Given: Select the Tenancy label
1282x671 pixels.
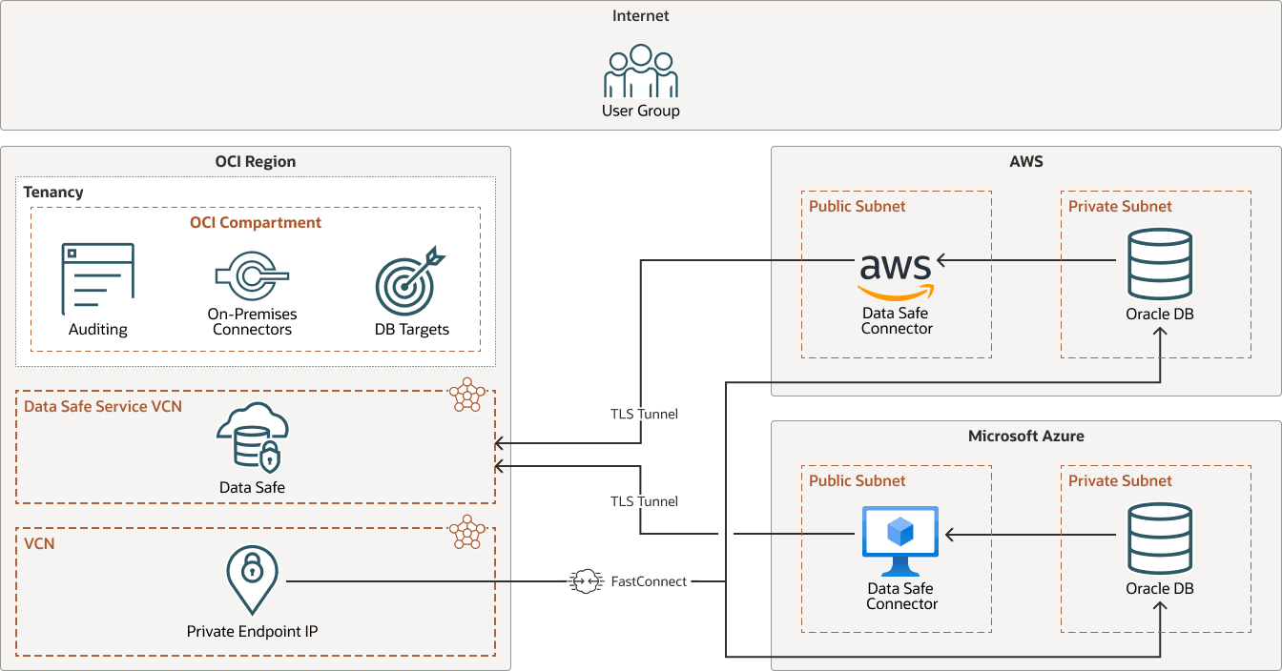Looking at the screenshot, I should [53, 192].
